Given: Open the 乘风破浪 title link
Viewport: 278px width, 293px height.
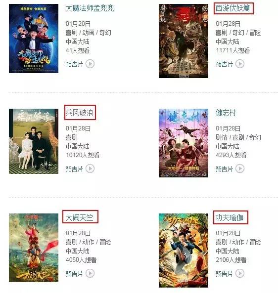Looking at the screenshot, I should coord(80,113).
